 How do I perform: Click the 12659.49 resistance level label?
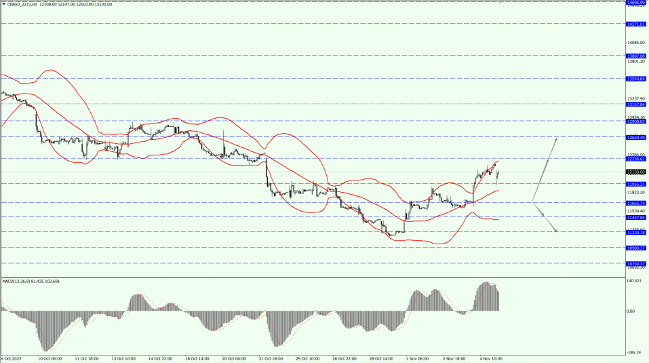pos(635,137)
